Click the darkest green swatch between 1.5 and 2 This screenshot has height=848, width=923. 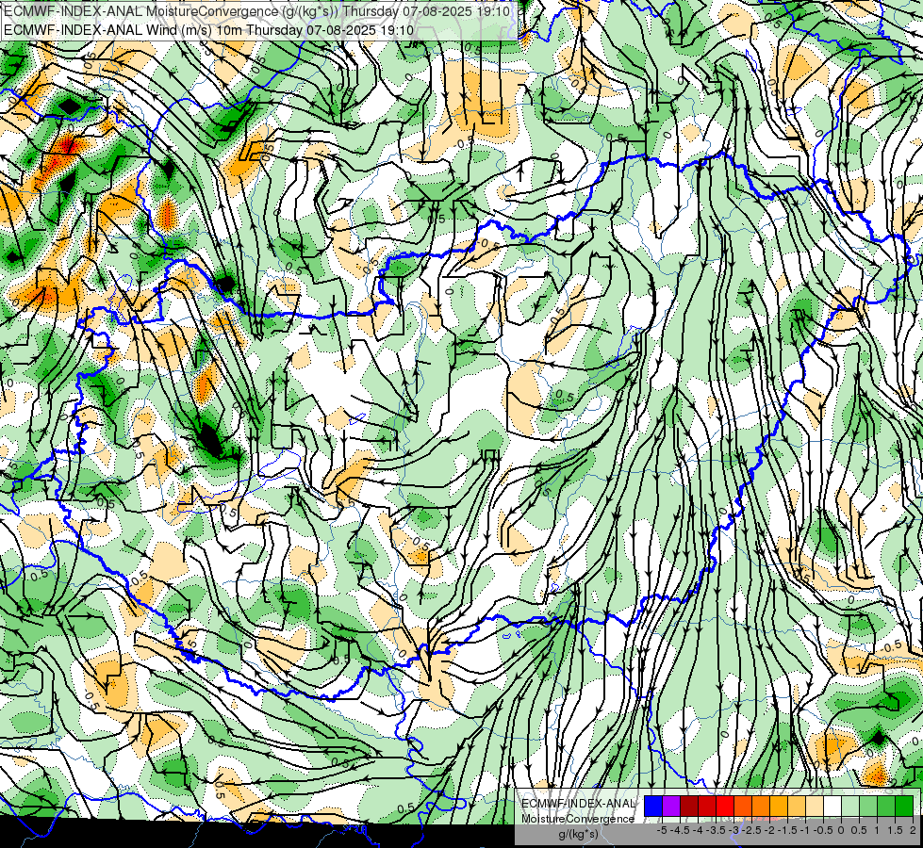click(x=904, y=807)
